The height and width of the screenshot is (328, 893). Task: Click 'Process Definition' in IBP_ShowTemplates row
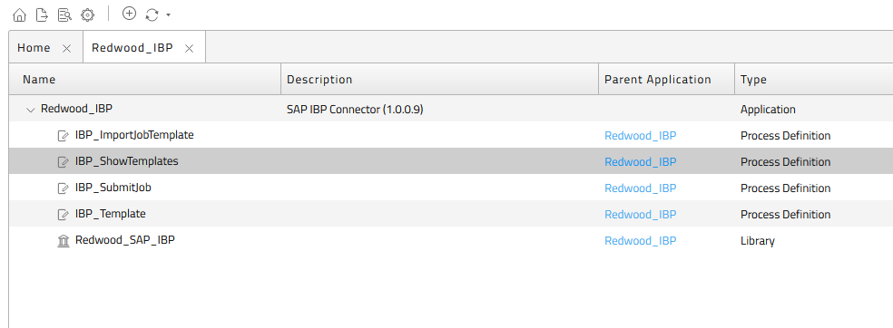point(785,162)
